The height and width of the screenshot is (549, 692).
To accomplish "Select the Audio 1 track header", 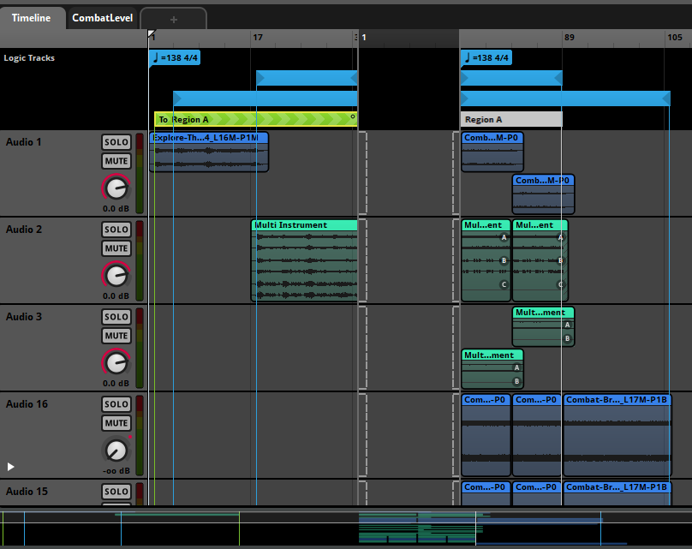I will [73, 173].
